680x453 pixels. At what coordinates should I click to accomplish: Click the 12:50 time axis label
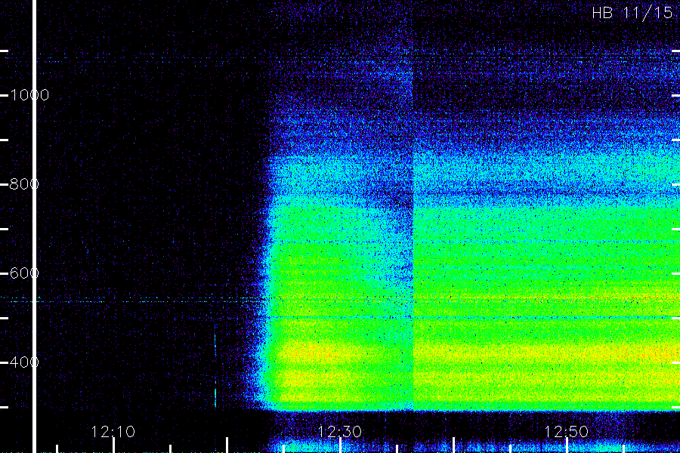click(567, 431)
